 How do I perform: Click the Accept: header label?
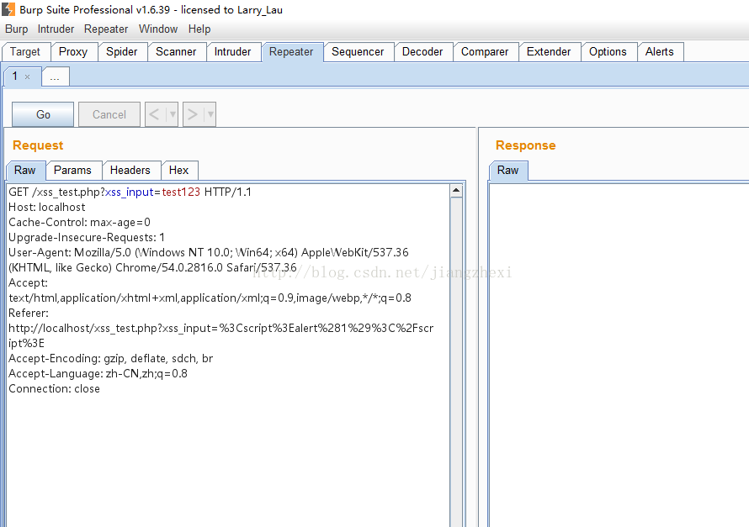pyautogui.click(x=28, y=283)
